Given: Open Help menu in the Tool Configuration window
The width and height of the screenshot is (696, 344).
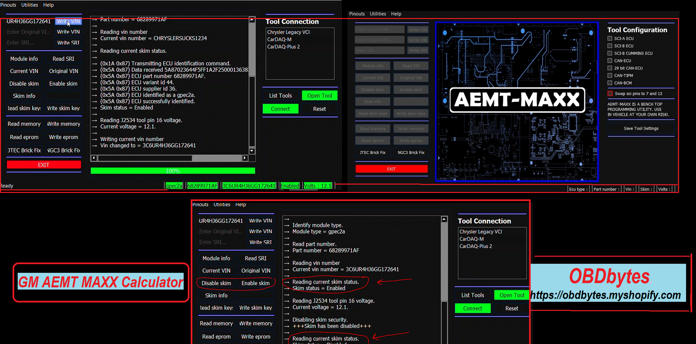Looking at the screenshot, I should tap(396, 14).
